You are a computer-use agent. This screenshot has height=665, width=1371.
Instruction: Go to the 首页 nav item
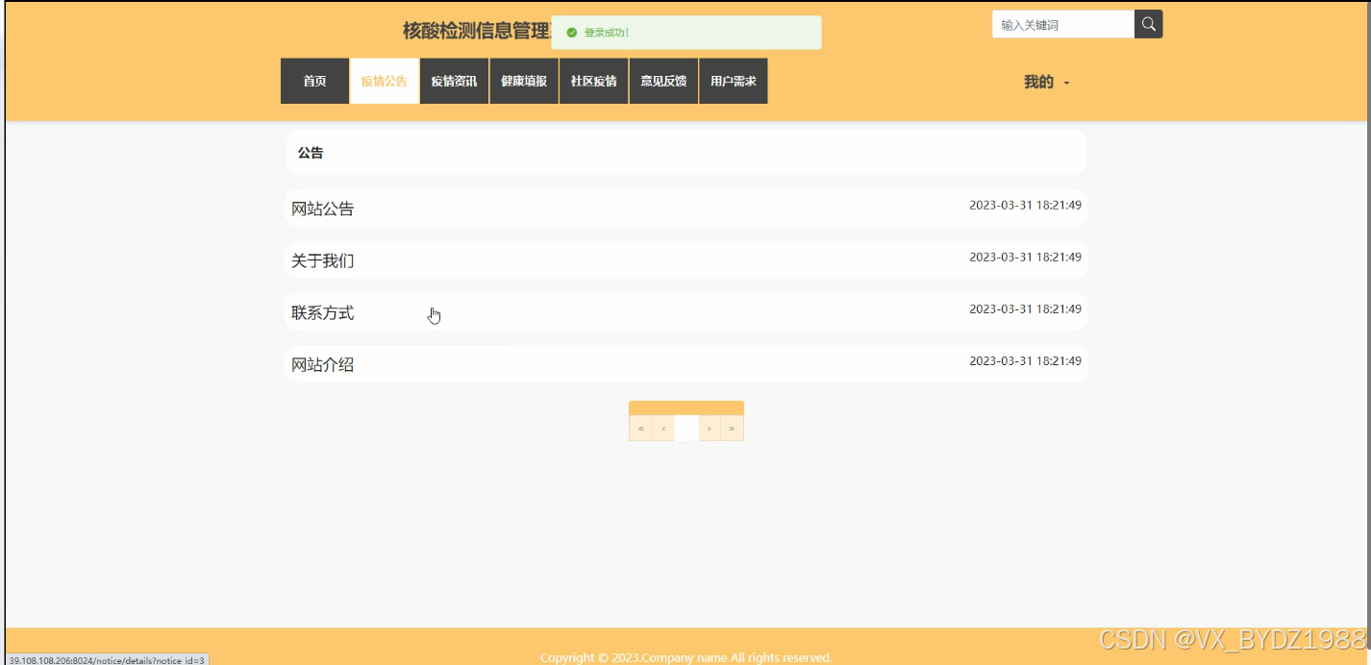(x=314, y=81)
